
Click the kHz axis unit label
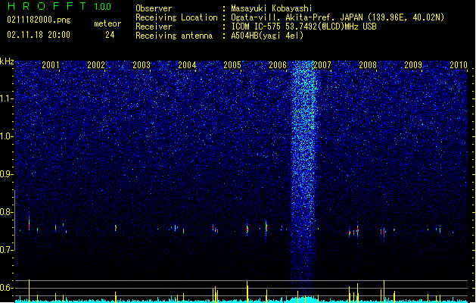pos(7,61)
